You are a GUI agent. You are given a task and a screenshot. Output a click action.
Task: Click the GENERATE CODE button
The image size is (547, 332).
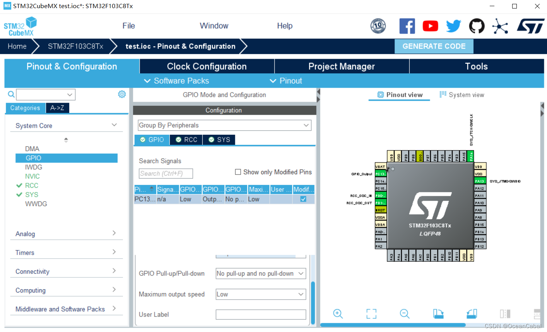tap(434, 46)
